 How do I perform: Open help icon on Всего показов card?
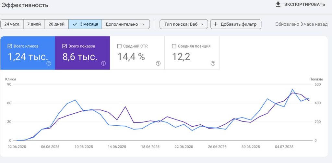[x=103, y=63]
